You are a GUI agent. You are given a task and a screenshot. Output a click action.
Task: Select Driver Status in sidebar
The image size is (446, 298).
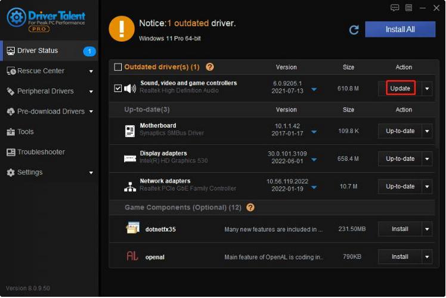pyautogui.click(x=49, y=51)
